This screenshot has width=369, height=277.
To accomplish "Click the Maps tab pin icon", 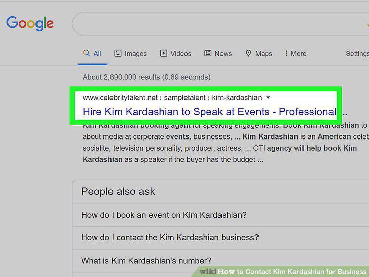I will [x=248, y=53].
